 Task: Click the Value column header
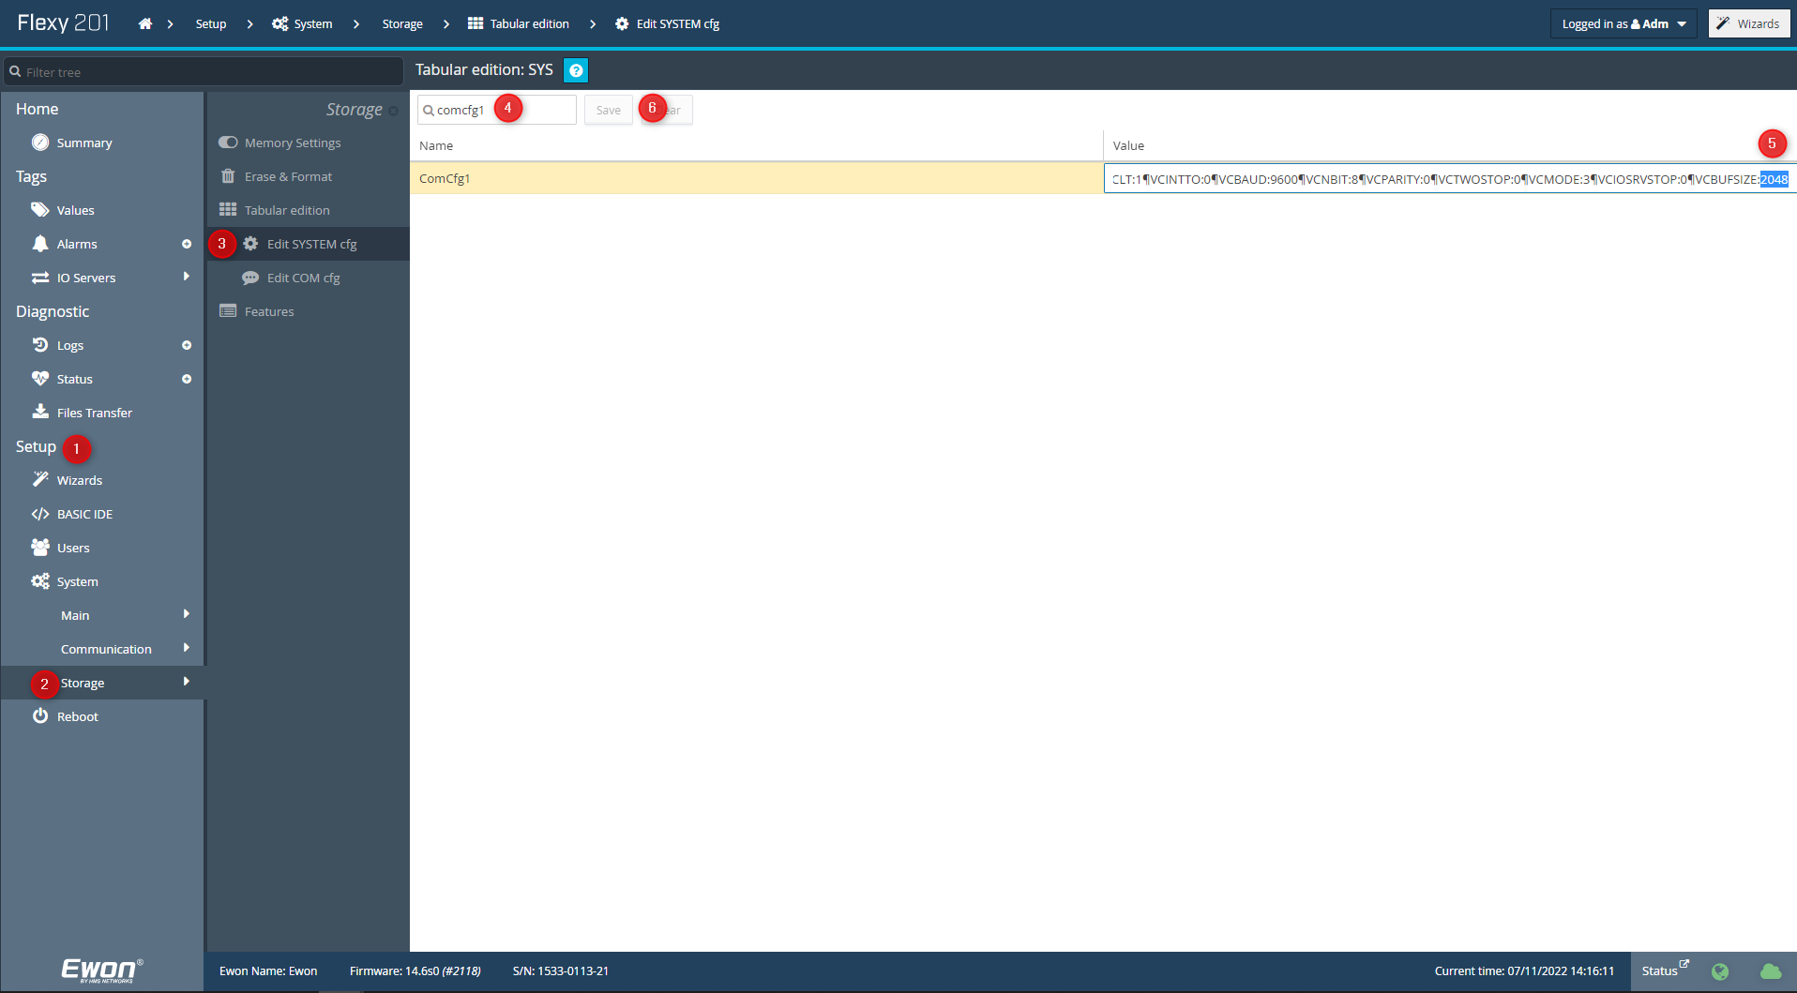(1450, 145)
